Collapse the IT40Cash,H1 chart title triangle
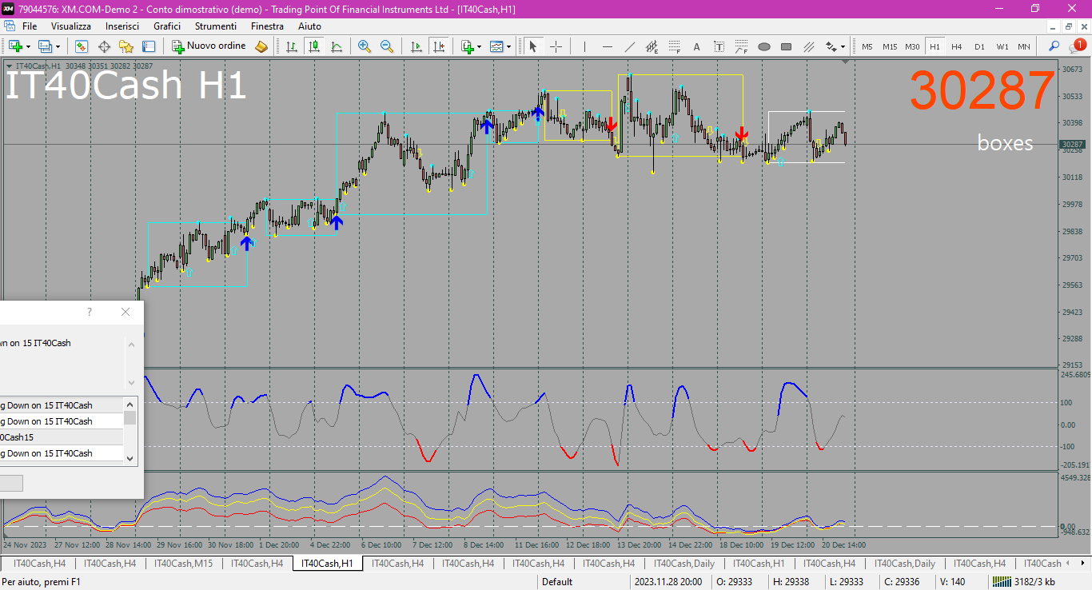This screenshot has height=590, width=1092. click(9, 66)
